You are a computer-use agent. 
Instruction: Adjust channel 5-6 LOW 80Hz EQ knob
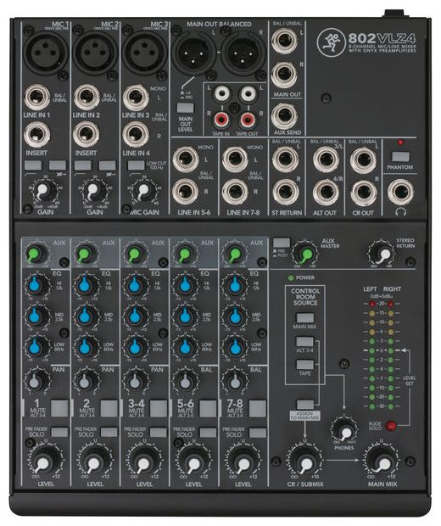[185, 347]
